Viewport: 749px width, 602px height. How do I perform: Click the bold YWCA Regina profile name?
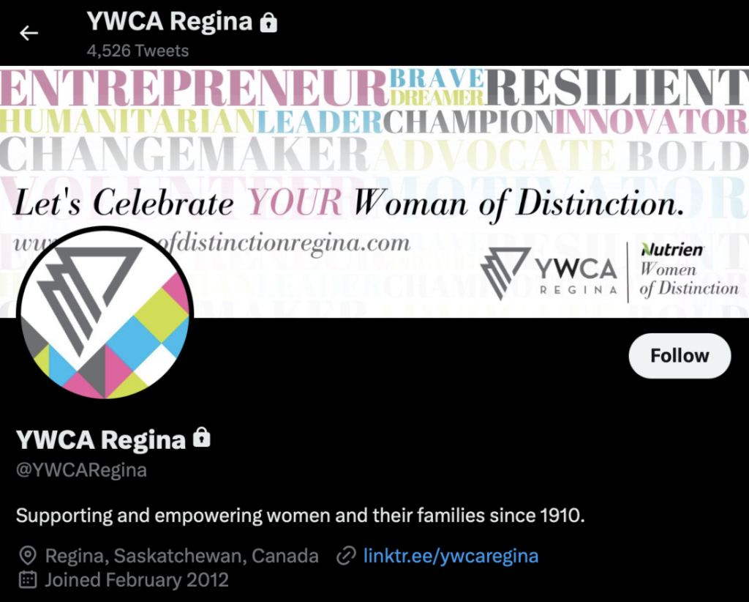tap(101, 439)
